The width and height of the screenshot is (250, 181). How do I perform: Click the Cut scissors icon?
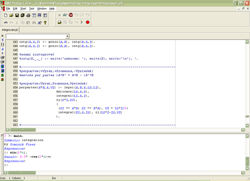tap(17, 22)
